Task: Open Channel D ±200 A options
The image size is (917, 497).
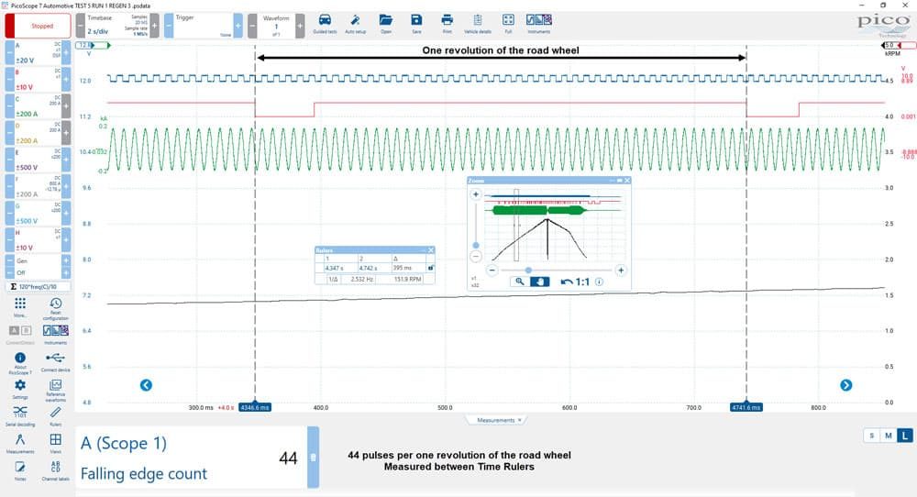Action: click(x=38, y=133)
